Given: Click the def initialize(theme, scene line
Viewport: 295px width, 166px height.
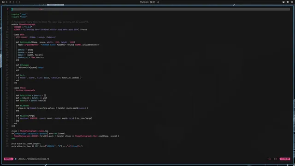Looking at the screenshot, I should [x=45, y=42].
